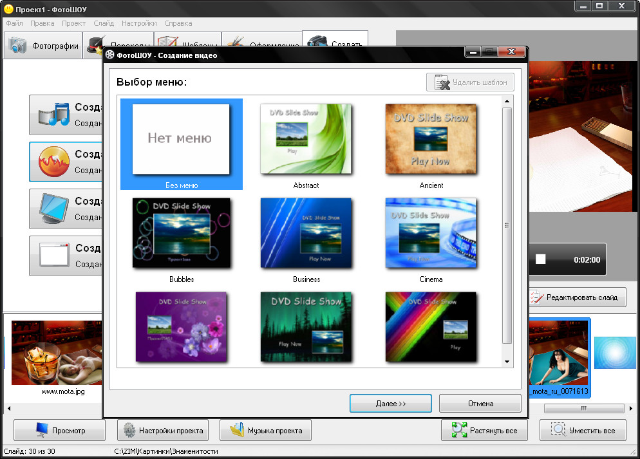Click the pencil icon on Редактировать слайд
The width and height of the screenshot is (640, 459).
pos(536,297)
